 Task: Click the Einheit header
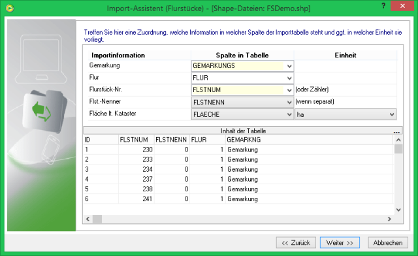(346, 56)
